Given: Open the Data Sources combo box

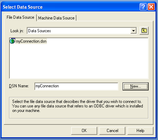Looking at the screenshot, I should [x=82, y=31].
